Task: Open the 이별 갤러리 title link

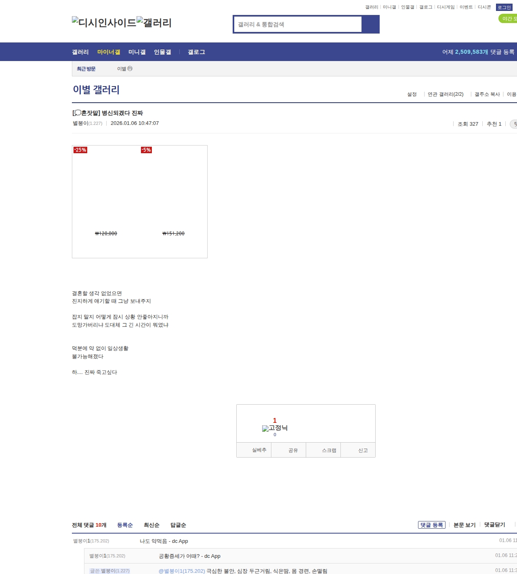Action: [x=96, y=90]
